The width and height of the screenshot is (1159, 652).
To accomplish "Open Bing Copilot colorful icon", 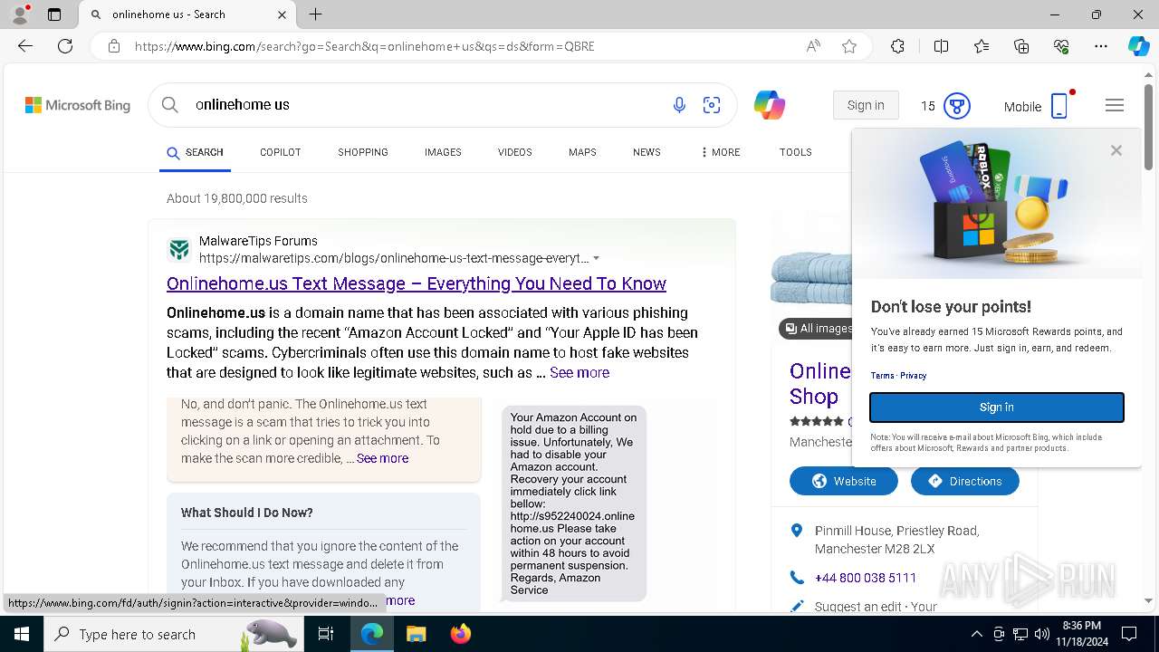I will 770,105.
